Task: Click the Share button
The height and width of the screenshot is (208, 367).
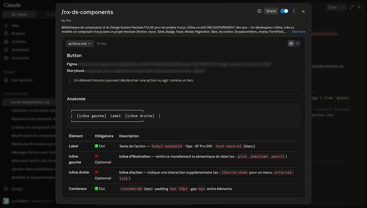Action: click(271, 11)
